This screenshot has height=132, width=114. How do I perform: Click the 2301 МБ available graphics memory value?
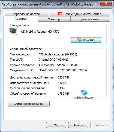click(x=63, y=77)
